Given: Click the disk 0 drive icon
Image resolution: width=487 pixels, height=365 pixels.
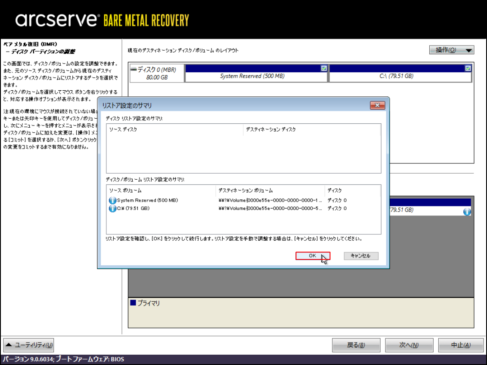Looking at the screenshot, I should pos(134,69).
